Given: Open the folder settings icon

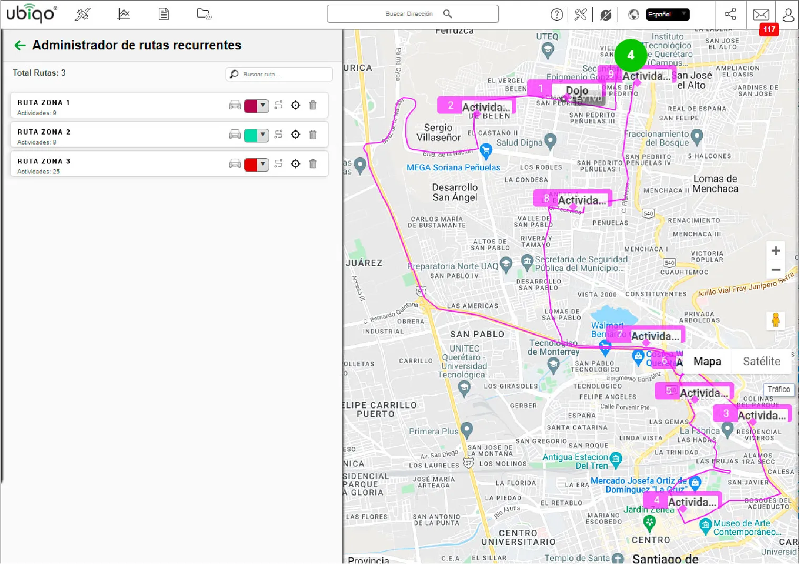Looking at the screenshot, I should click(204, 14).
